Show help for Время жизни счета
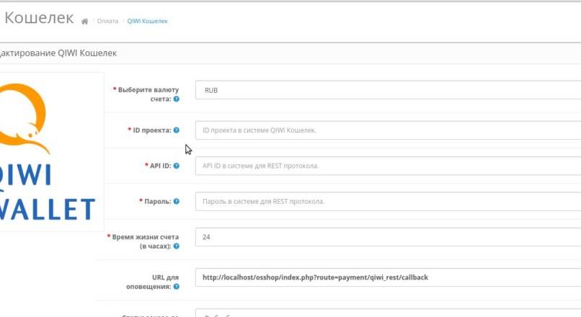Screen dimensions: 581x317 [177, 246]
